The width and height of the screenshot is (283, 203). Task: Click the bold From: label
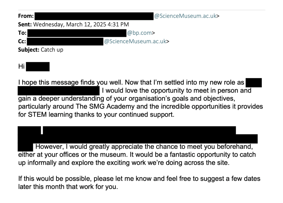tap(26, 16)
